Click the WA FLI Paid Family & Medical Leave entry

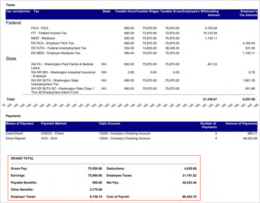pos(62,66)
